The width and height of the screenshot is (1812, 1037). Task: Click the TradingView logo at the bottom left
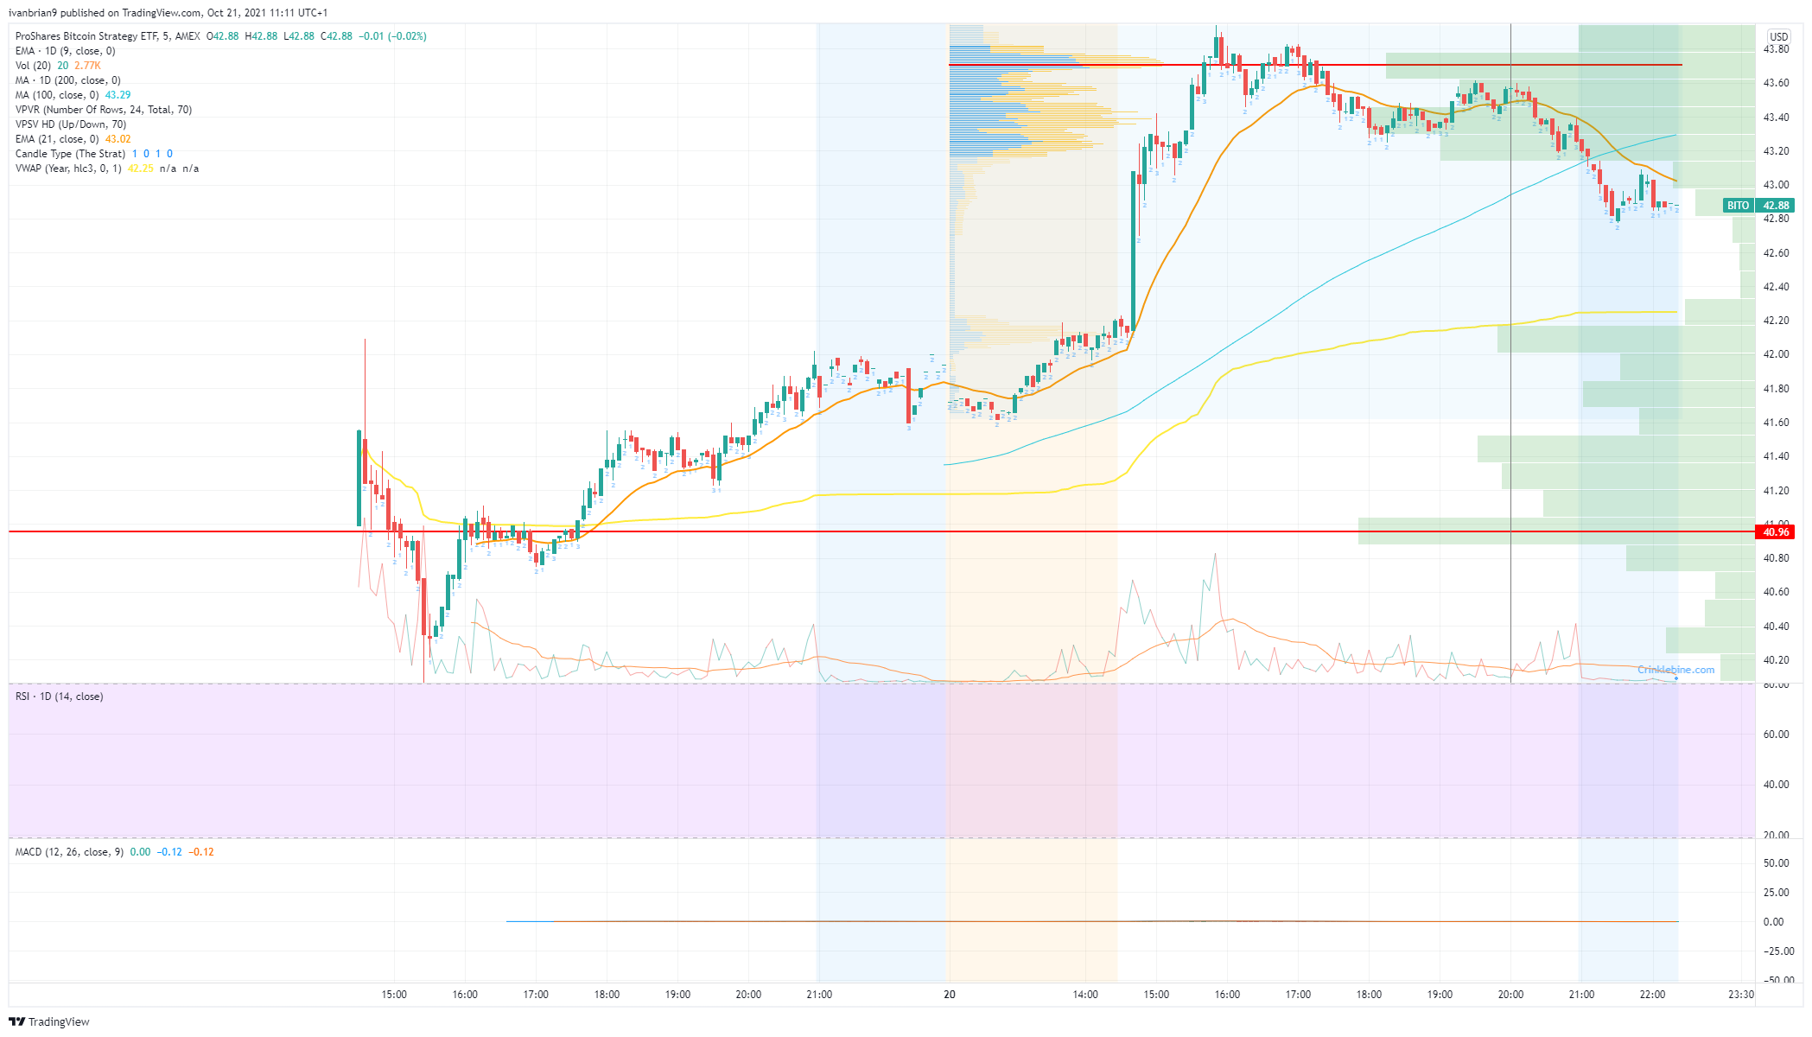coord(49,1021)
